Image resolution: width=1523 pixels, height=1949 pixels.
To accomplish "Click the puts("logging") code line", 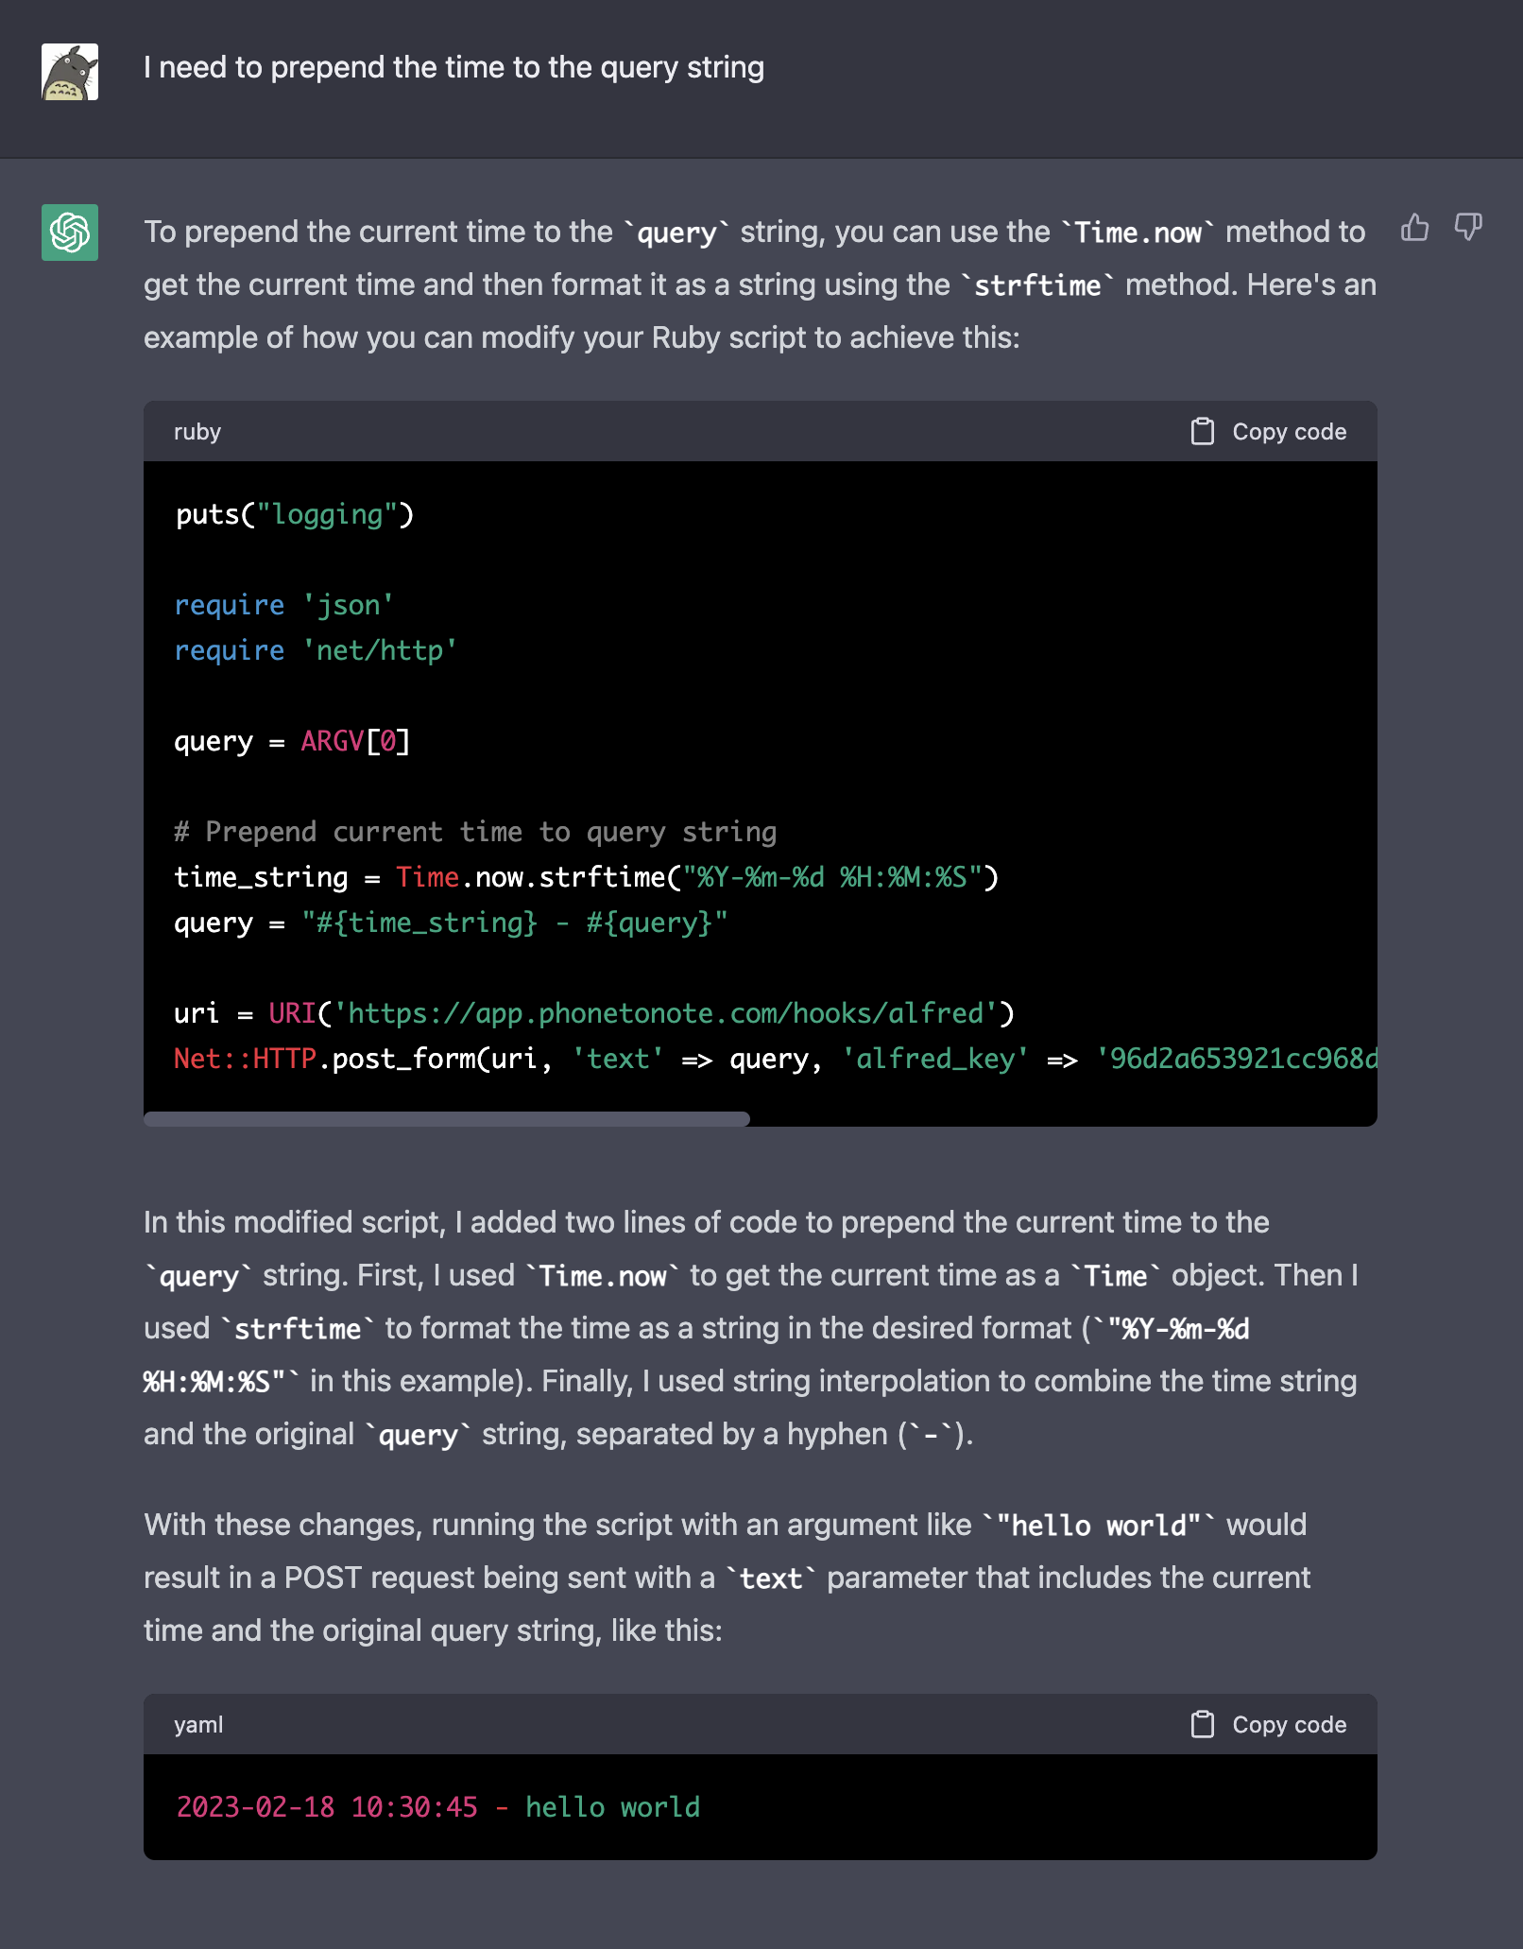I will [295, 515].
